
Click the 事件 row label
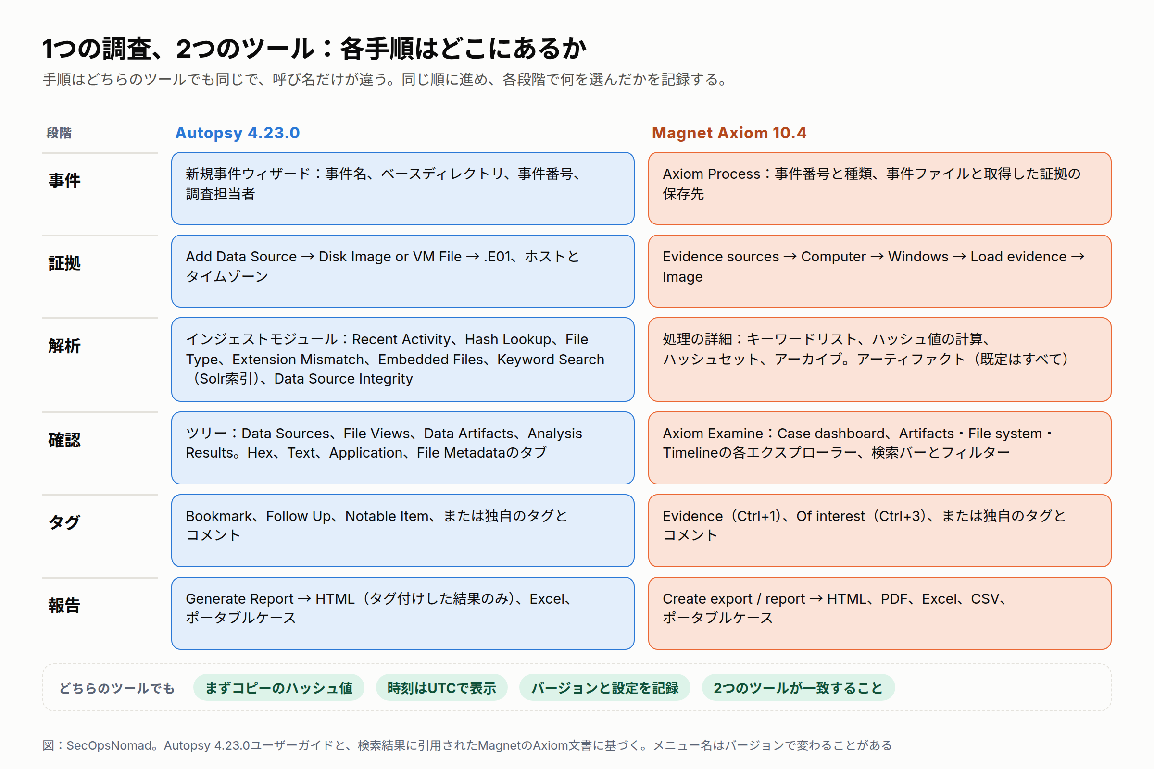(x=64, y=181)
